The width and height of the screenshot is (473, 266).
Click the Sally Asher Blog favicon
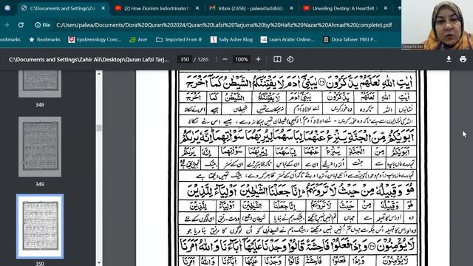click(214, 39)
